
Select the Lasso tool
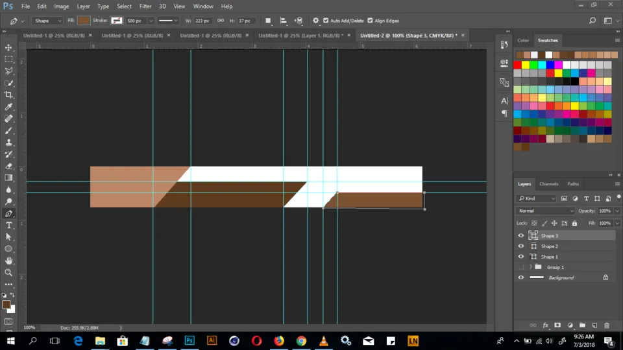[8, 71]
